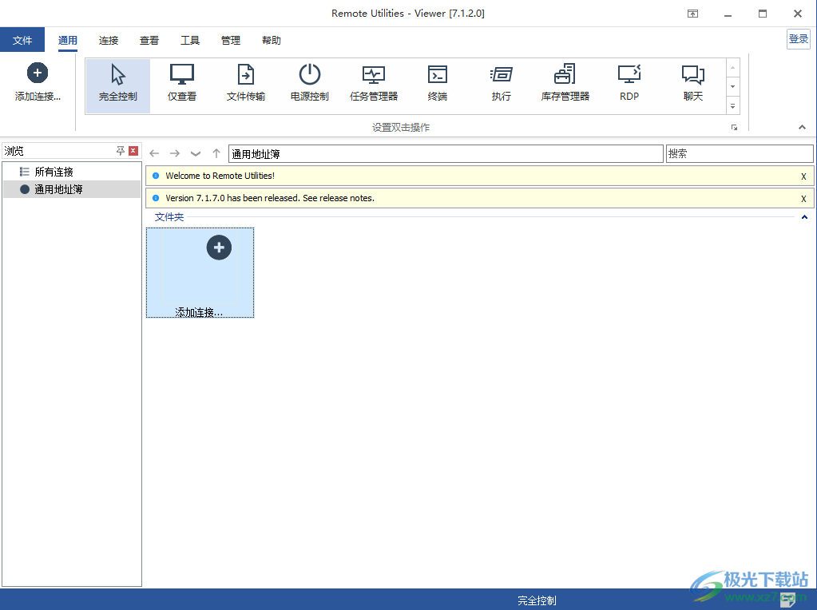Collapse the Folders (文件夹) group
Image resolution: width=817 pixels, height=610 pixels.
(804, 216)
